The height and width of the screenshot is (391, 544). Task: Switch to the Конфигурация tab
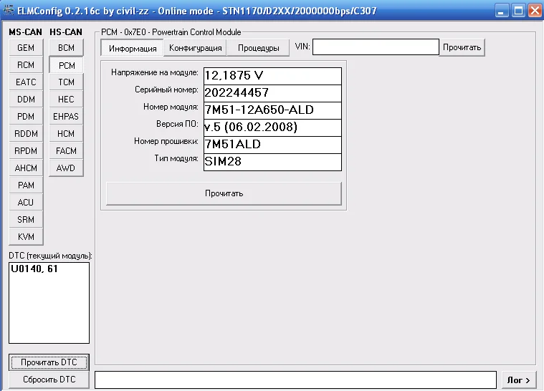click(195, 48)
